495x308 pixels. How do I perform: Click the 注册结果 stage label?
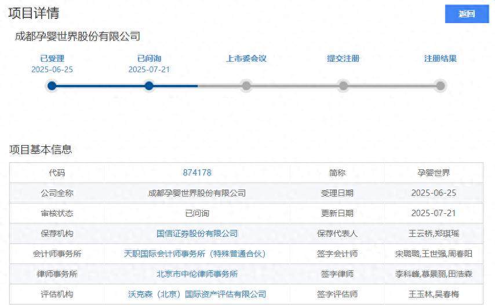(441, 58)
